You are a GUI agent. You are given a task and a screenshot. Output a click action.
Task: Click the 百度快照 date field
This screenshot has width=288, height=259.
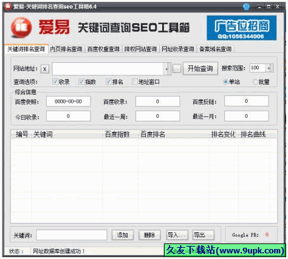pos(69,101)
